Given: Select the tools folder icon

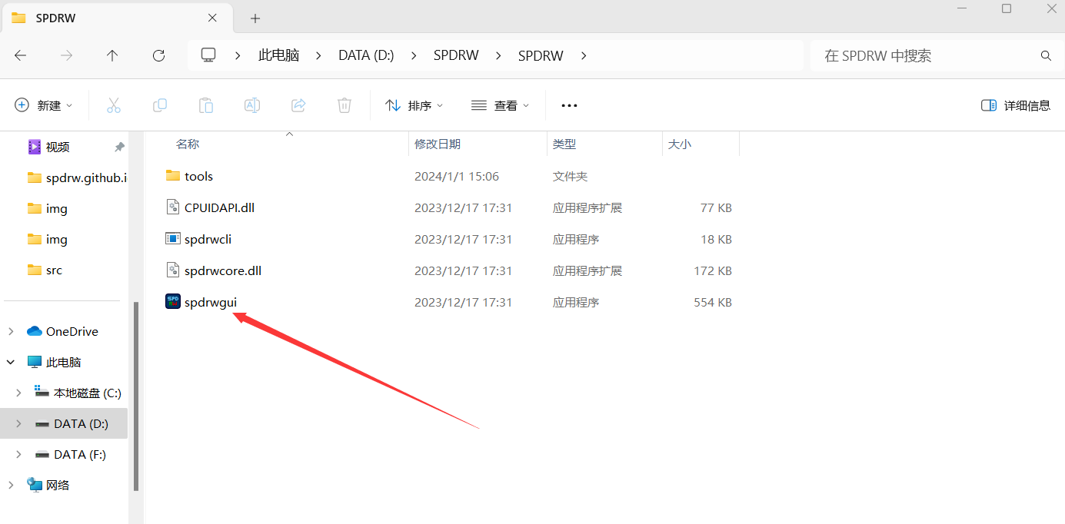Looking at the screenshot, I should pos(173,176).
